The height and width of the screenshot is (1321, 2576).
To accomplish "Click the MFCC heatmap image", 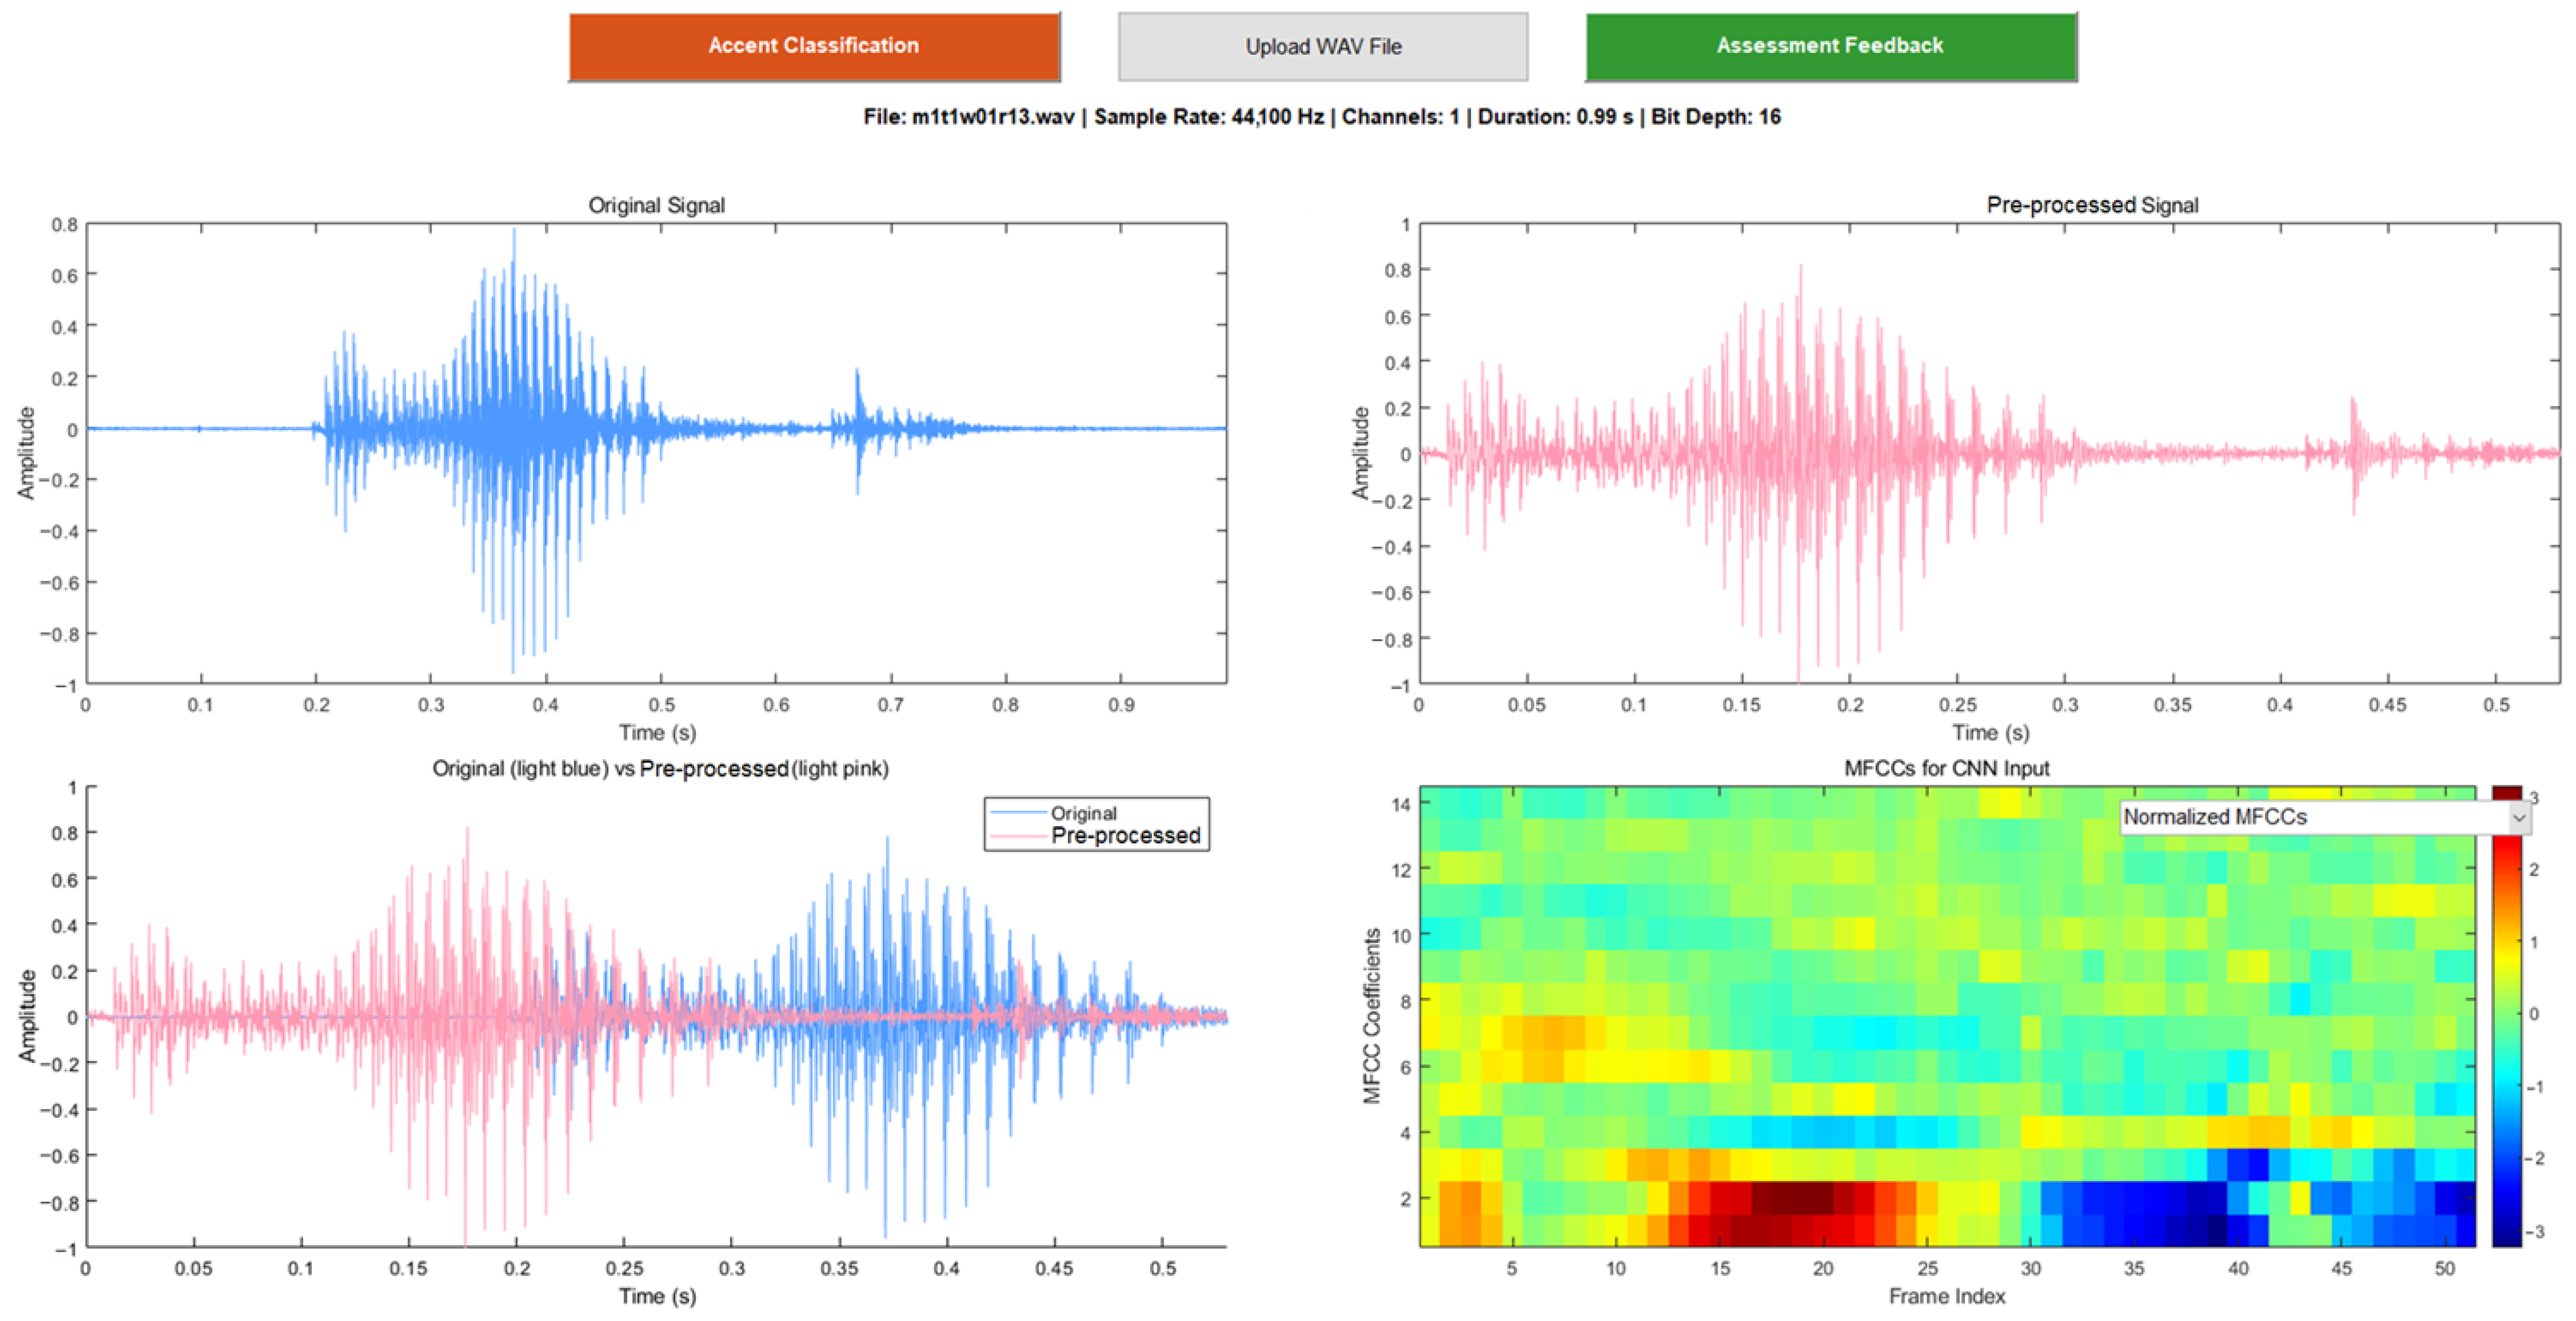I will tap(1947, 1016).
